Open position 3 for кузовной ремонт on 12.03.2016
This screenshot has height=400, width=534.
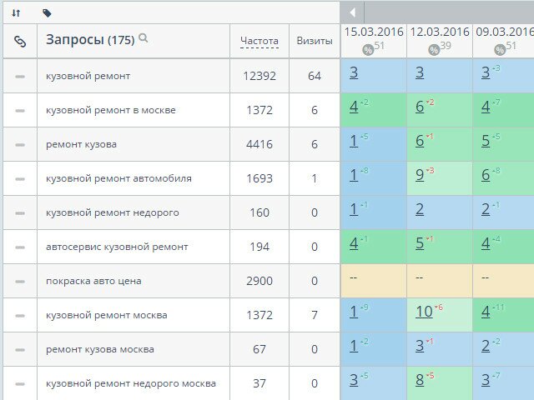pos(420,72)
